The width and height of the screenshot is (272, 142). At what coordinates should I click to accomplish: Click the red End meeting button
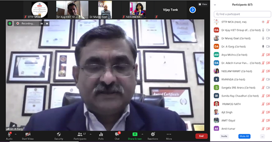(x=201, y=136)
